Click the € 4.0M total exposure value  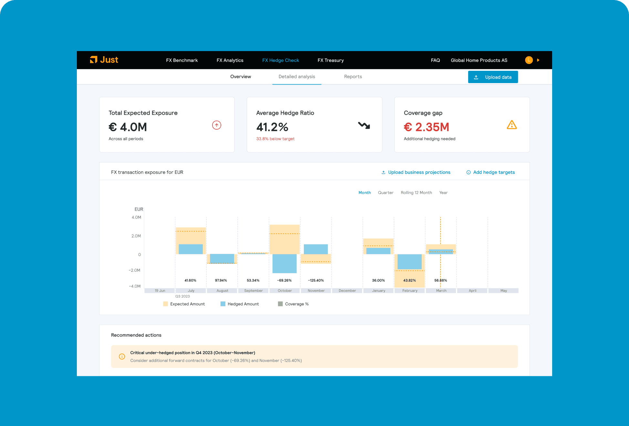click(128, 127)
